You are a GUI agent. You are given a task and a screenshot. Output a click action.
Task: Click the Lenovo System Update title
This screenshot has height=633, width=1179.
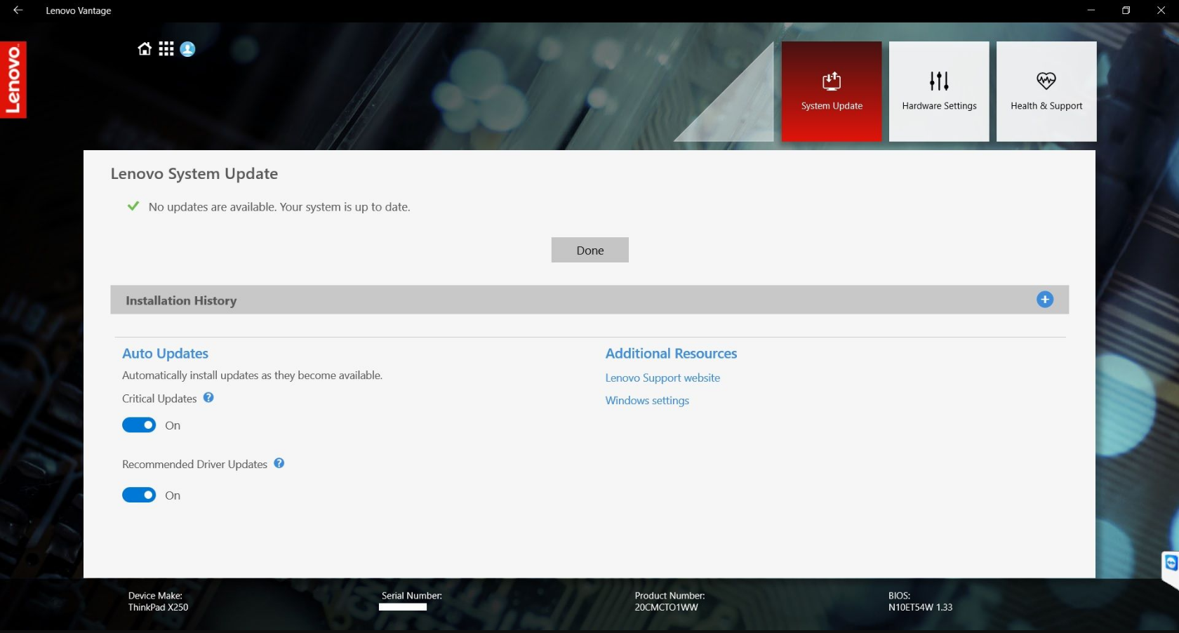[x=194, y=174]
